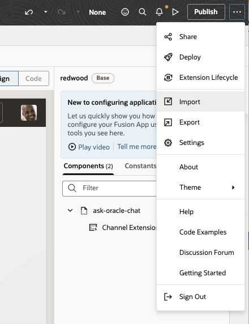Viewport: 249px width, 324px height.
Task: Click the Import arrow-in-box icon
Action: coord(168,101)
